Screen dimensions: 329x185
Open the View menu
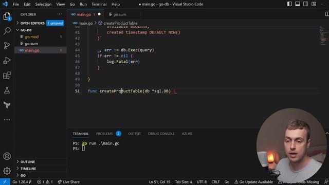click(61, 4)
